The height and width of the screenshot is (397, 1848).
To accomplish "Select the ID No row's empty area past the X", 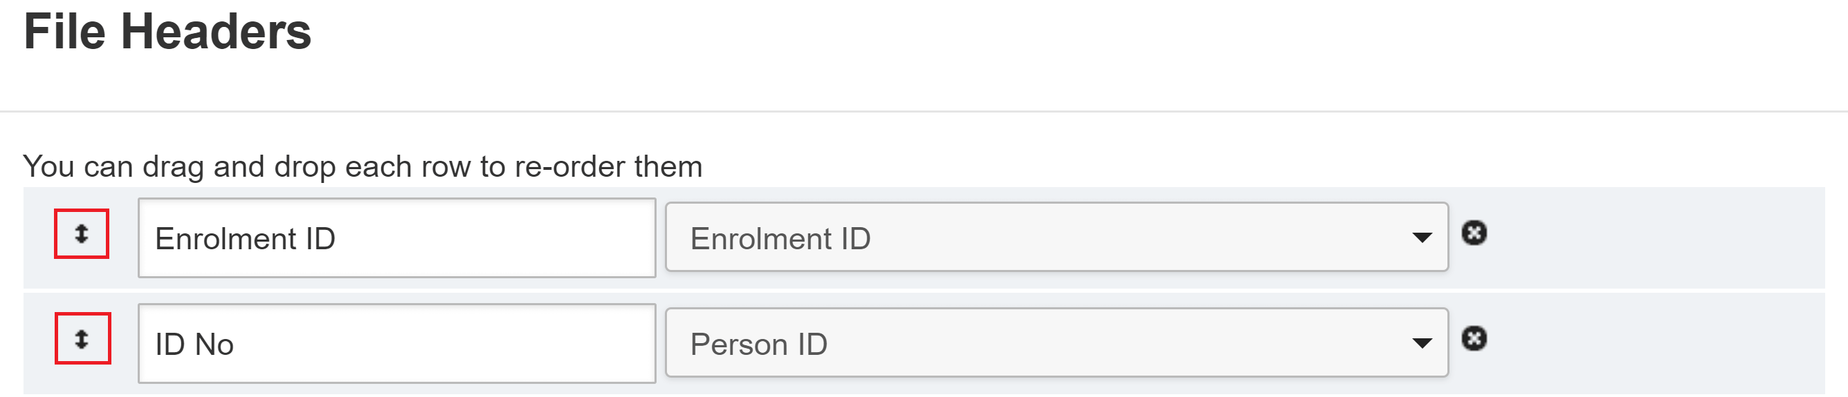I will 1657,344.
